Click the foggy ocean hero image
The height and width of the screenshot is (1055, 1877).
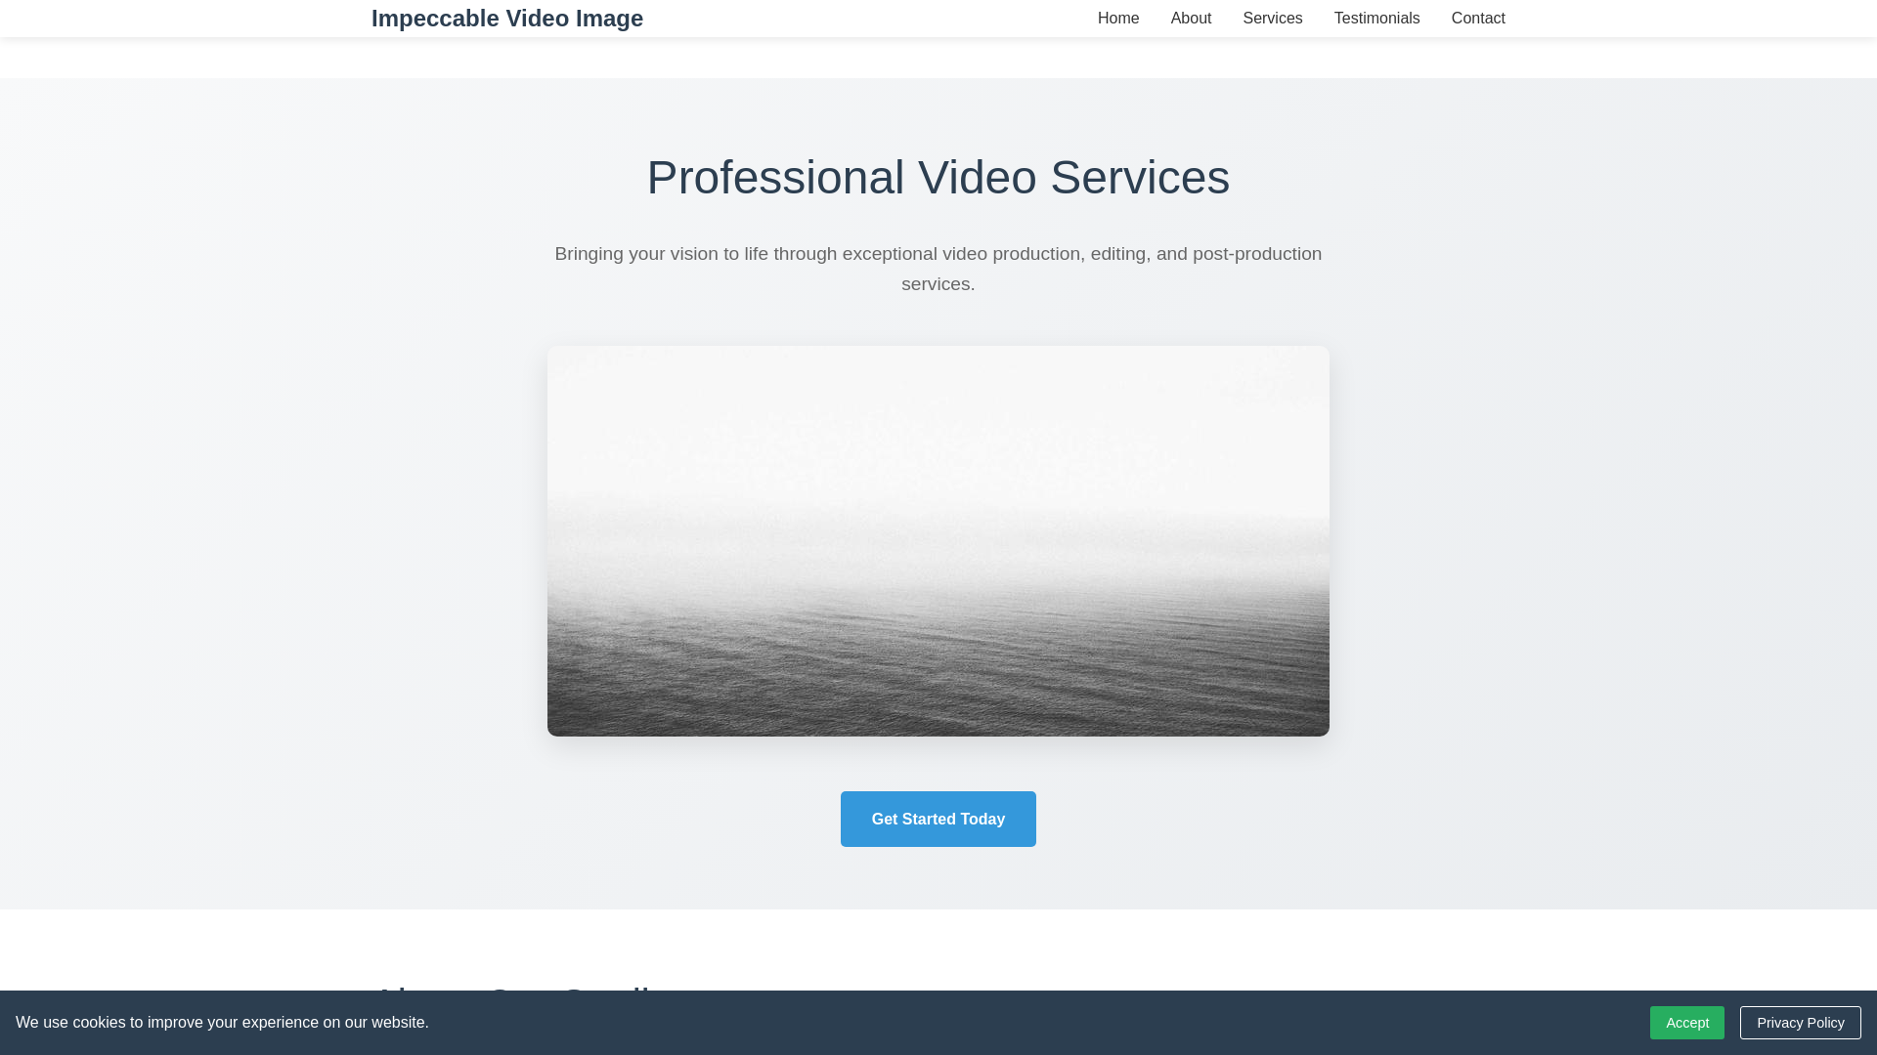click(938, 541)
